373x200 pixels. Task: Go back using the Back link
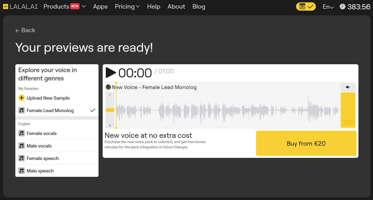pos(25,30)
